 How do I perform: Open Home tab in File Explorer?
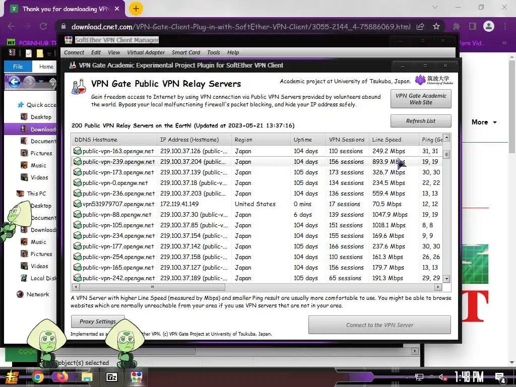click(x=46, y=67)
